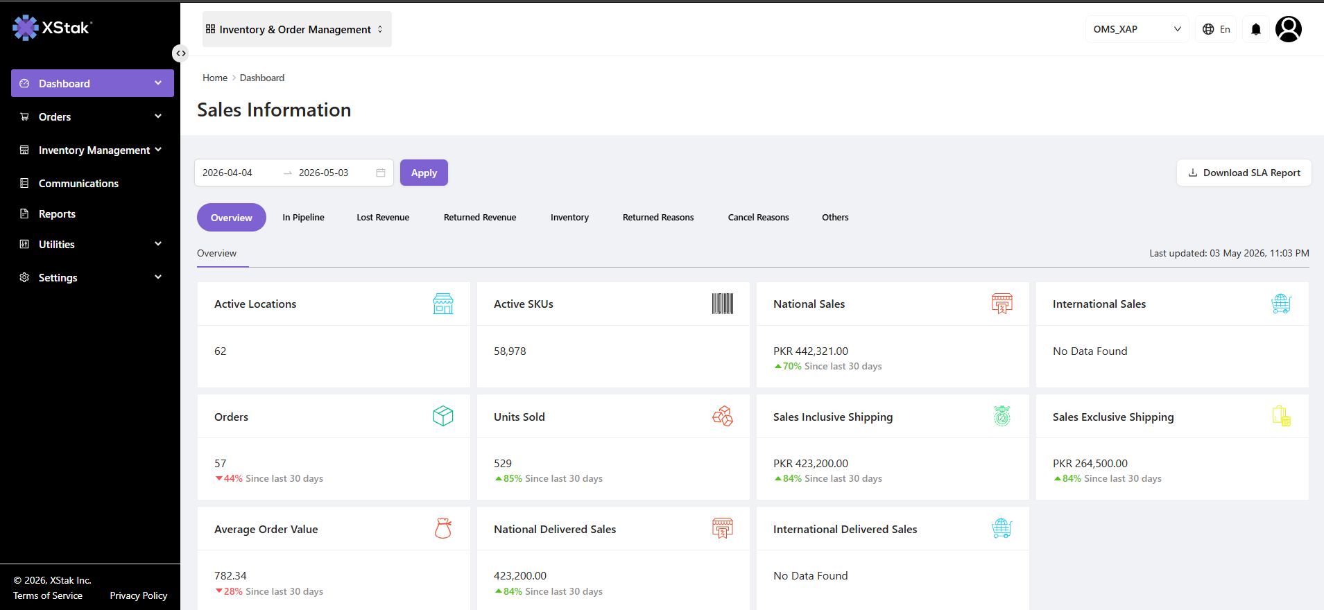This screenshot has height=610, width=1324.
Task: Click the calendar icon in date range
Action: click(x=381, y=173)
